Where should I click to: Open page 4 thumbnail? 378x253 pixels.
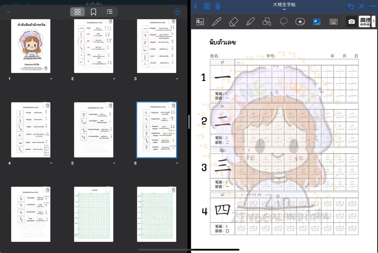(x=31, y=130)
